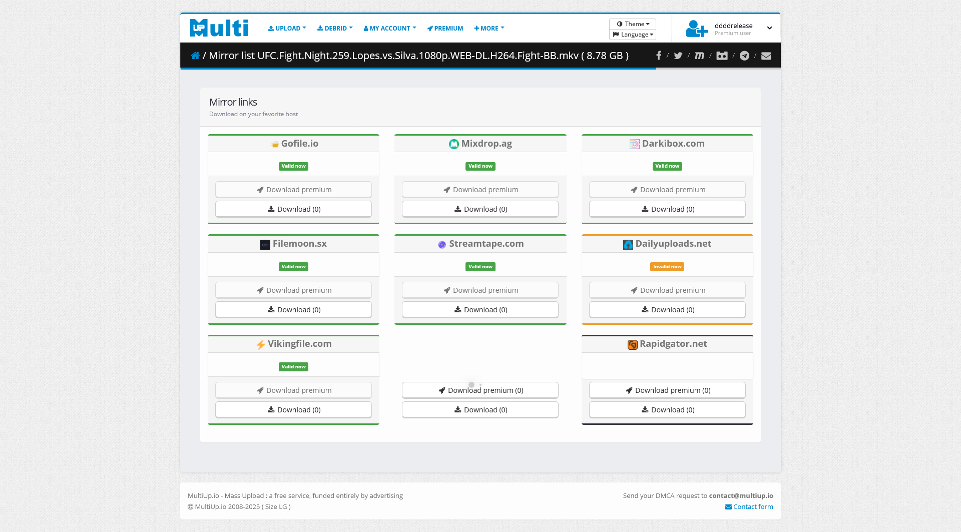This screenshot has width=961, height=532.
Task: Download (0) from Mixdrop.ag
Action: click(x=480, y=209)
